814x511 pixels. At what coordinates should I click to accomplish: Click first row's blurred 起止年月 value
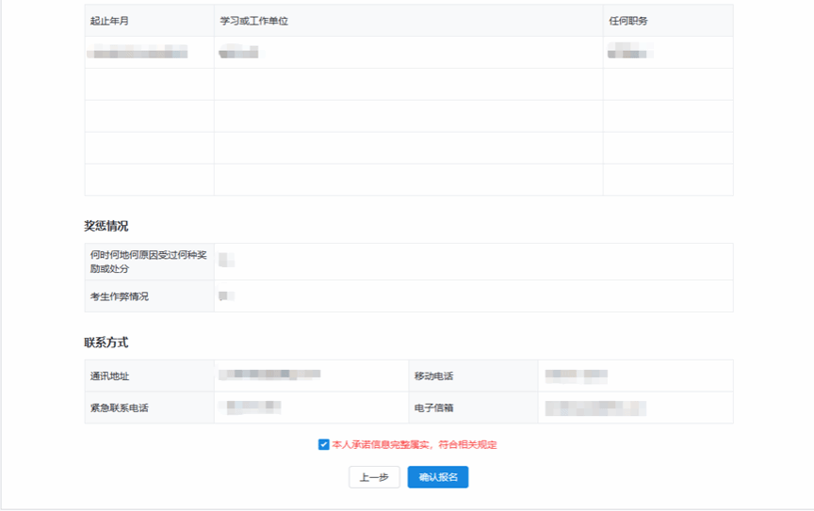(138, 53)
